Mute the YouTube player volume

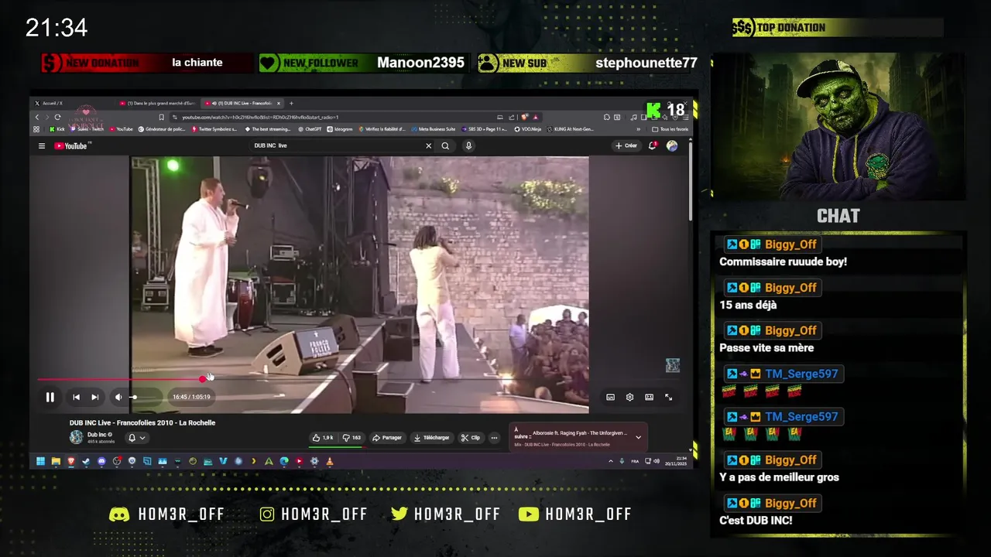(x=118, y=397)
